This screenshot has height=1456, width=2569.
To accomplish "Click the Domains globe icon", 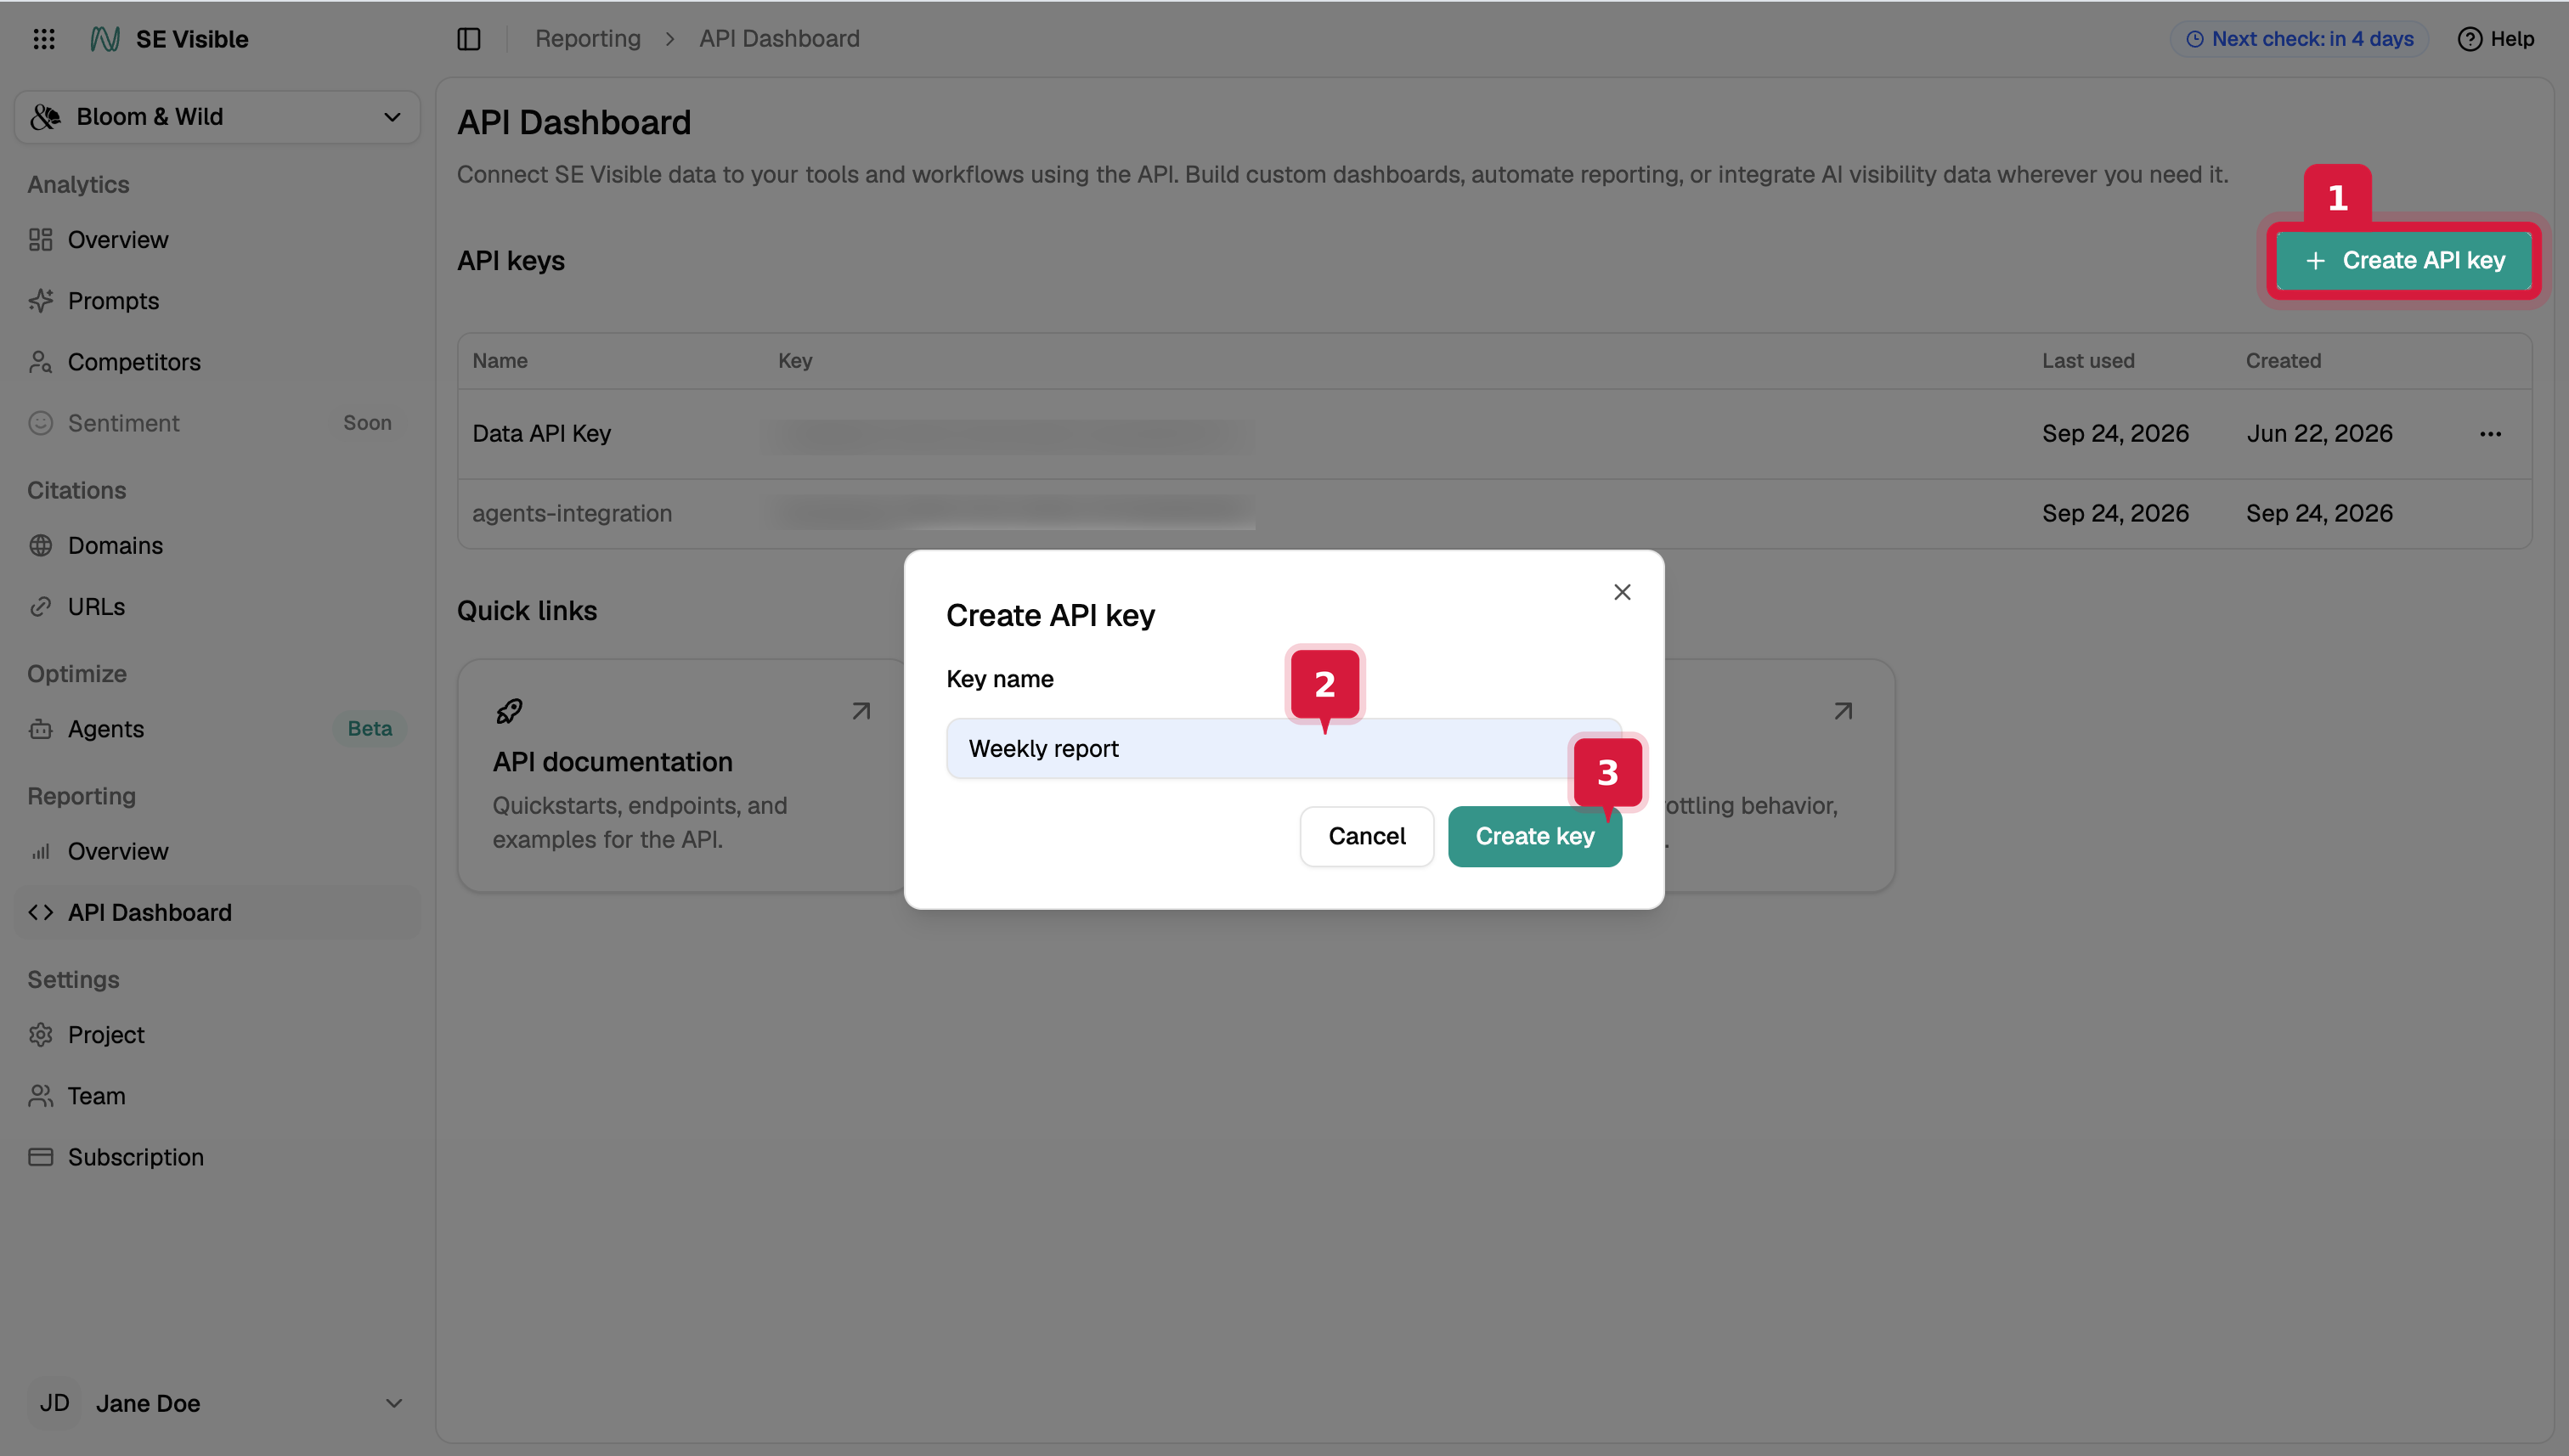I will tap(40, 545).
